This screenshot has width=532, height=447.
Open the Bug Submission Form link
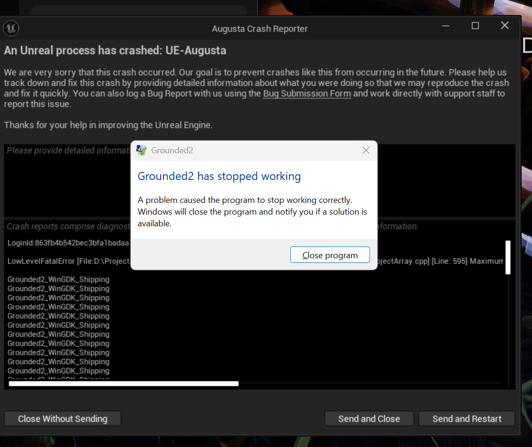(x=307, y=93)
